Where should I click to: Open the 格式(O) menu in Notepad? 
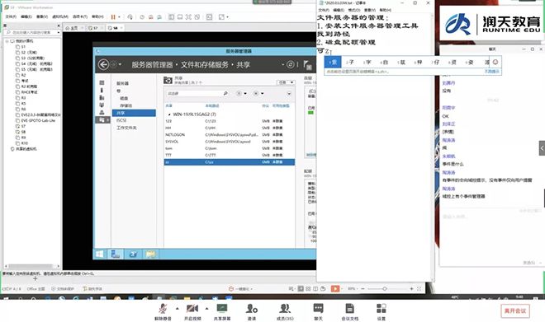354,10
